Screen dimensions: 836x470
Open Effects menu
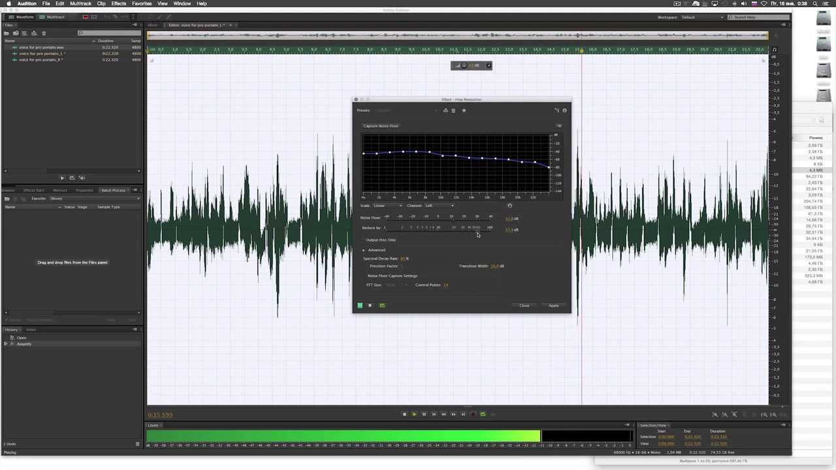pyautogui.click(x=119, y=3)
